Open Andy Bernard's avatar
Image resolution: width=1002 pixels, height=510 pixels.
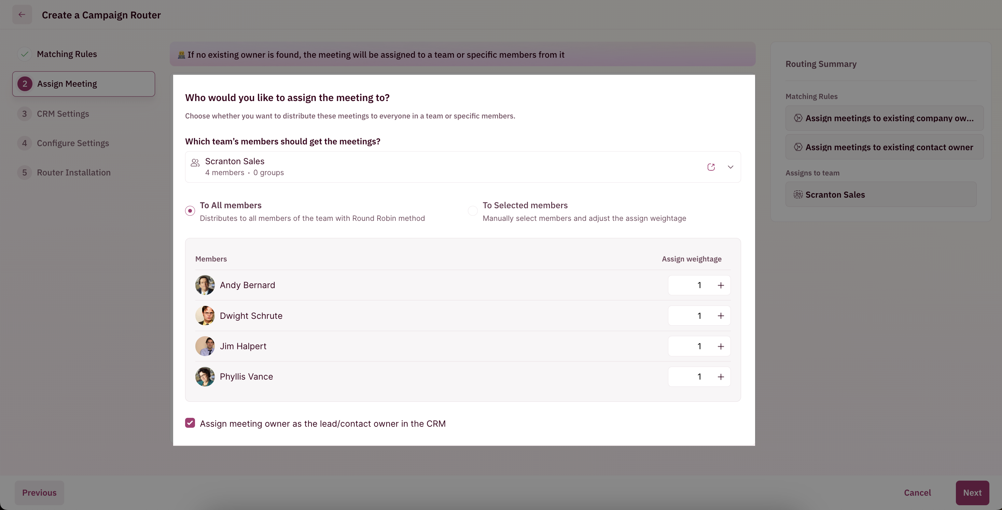205,285
